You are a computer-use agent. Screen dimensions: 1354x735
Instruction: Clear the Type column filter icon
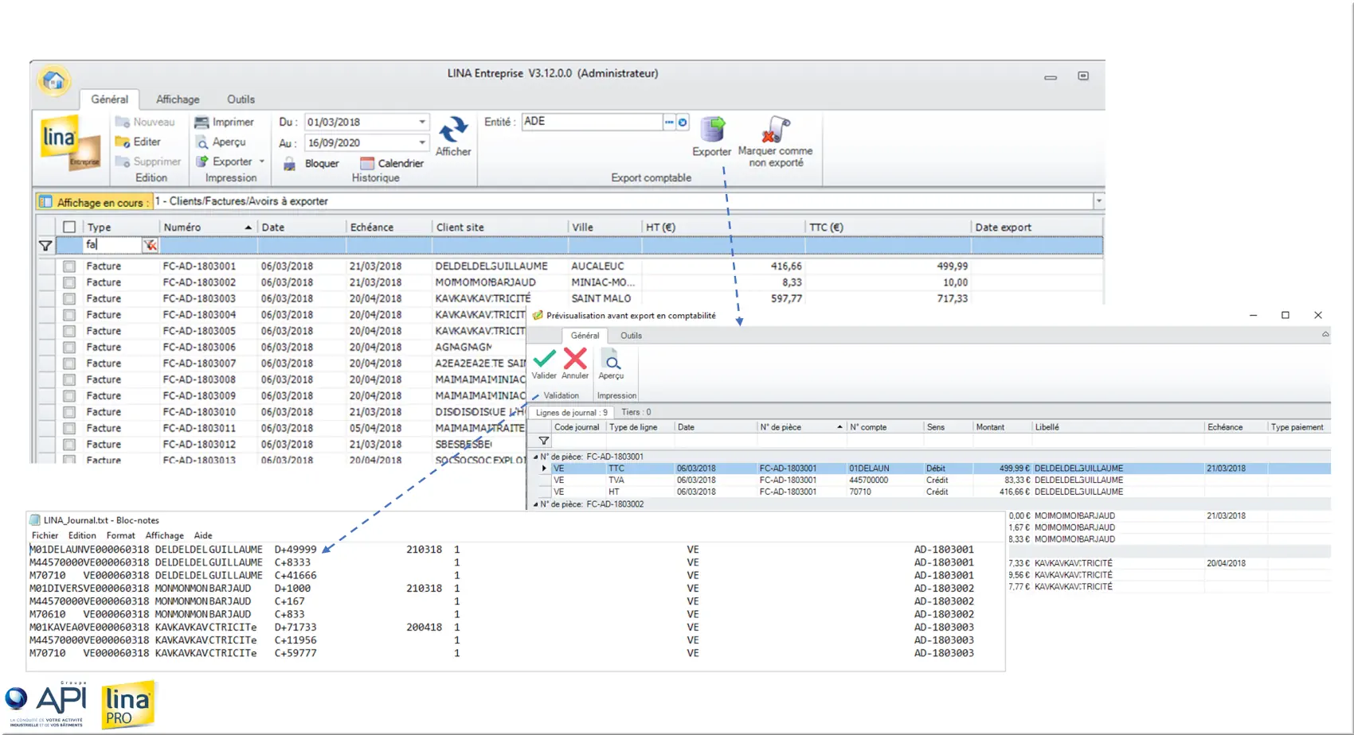coord(150,245)
